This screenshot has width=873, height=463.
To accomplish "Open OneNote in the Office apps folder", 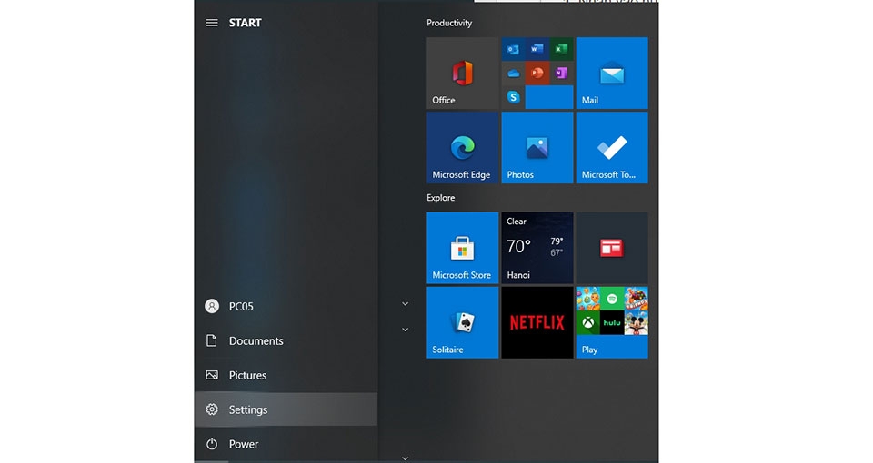I will (561, 74).
